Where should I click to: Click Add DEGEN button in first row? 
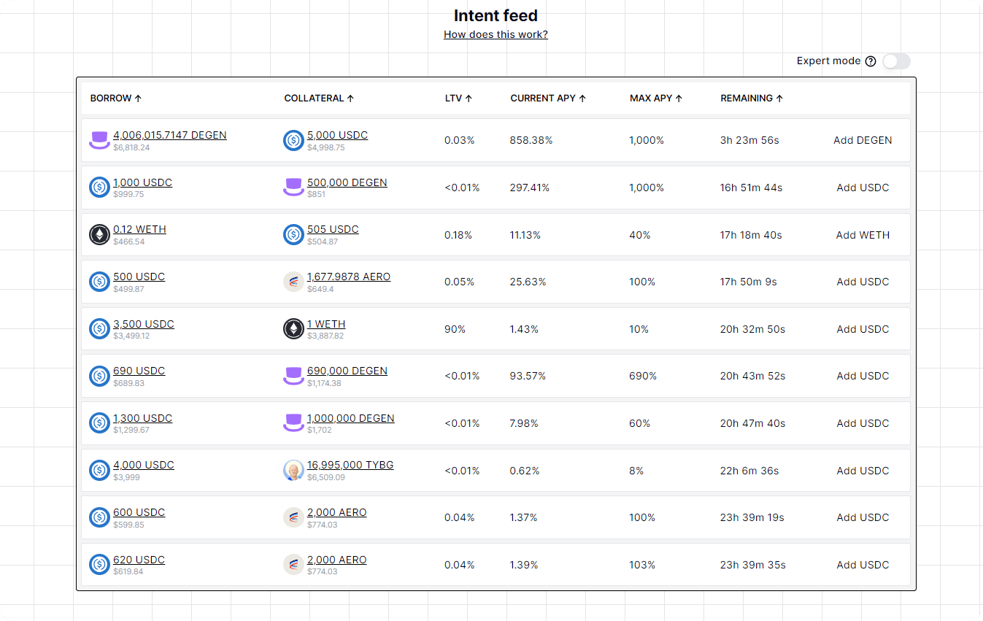[863, 140]
